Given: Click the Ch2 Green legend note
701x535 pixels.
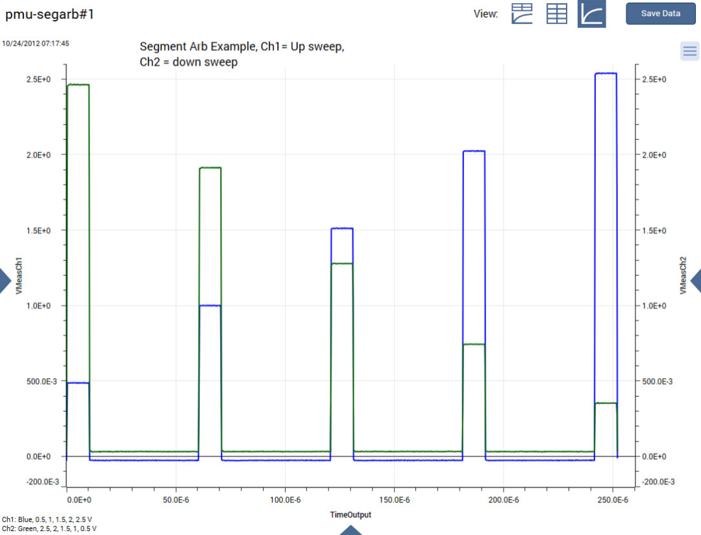Looking at the screenshot, I should tap(49, 529).
